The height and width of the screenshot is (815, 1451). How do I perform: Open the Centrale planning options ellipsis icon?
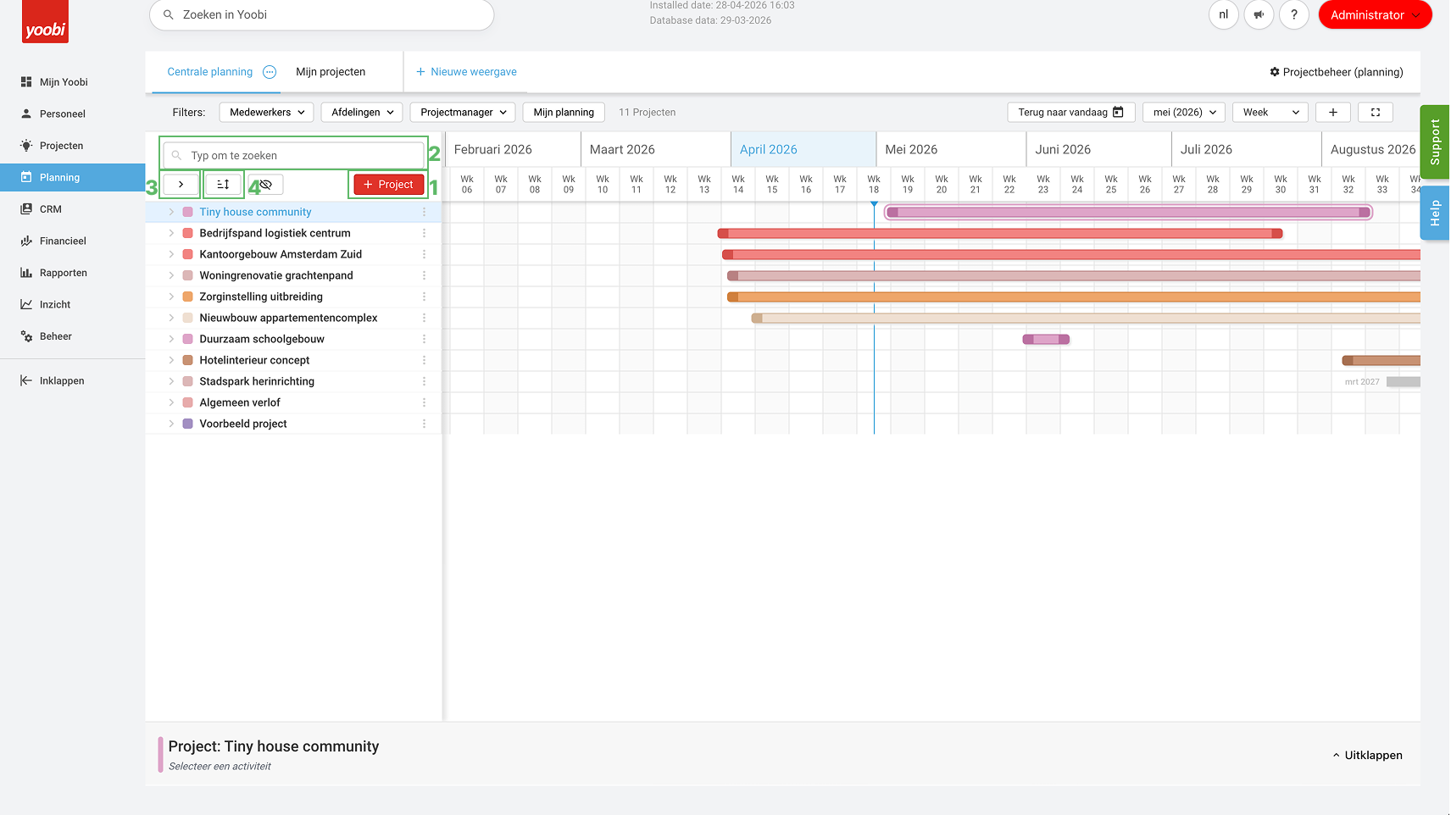click(270, 72)
